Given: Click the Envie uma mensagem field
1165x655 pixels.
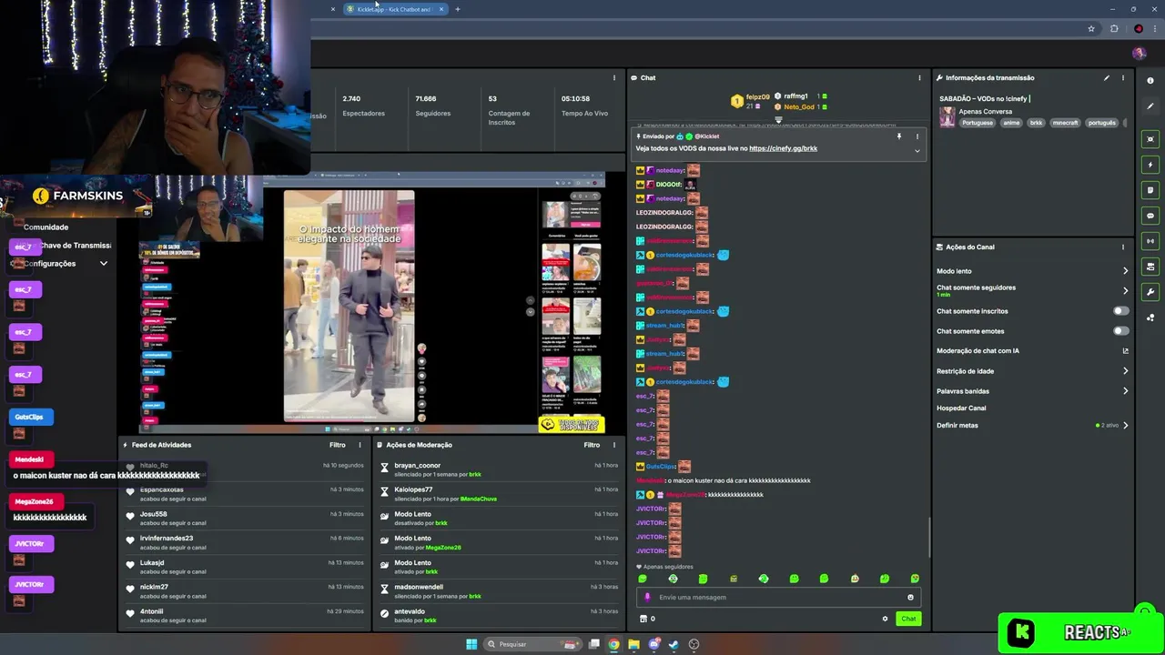Looking at the screenshot, I should [x=778, y=598].
